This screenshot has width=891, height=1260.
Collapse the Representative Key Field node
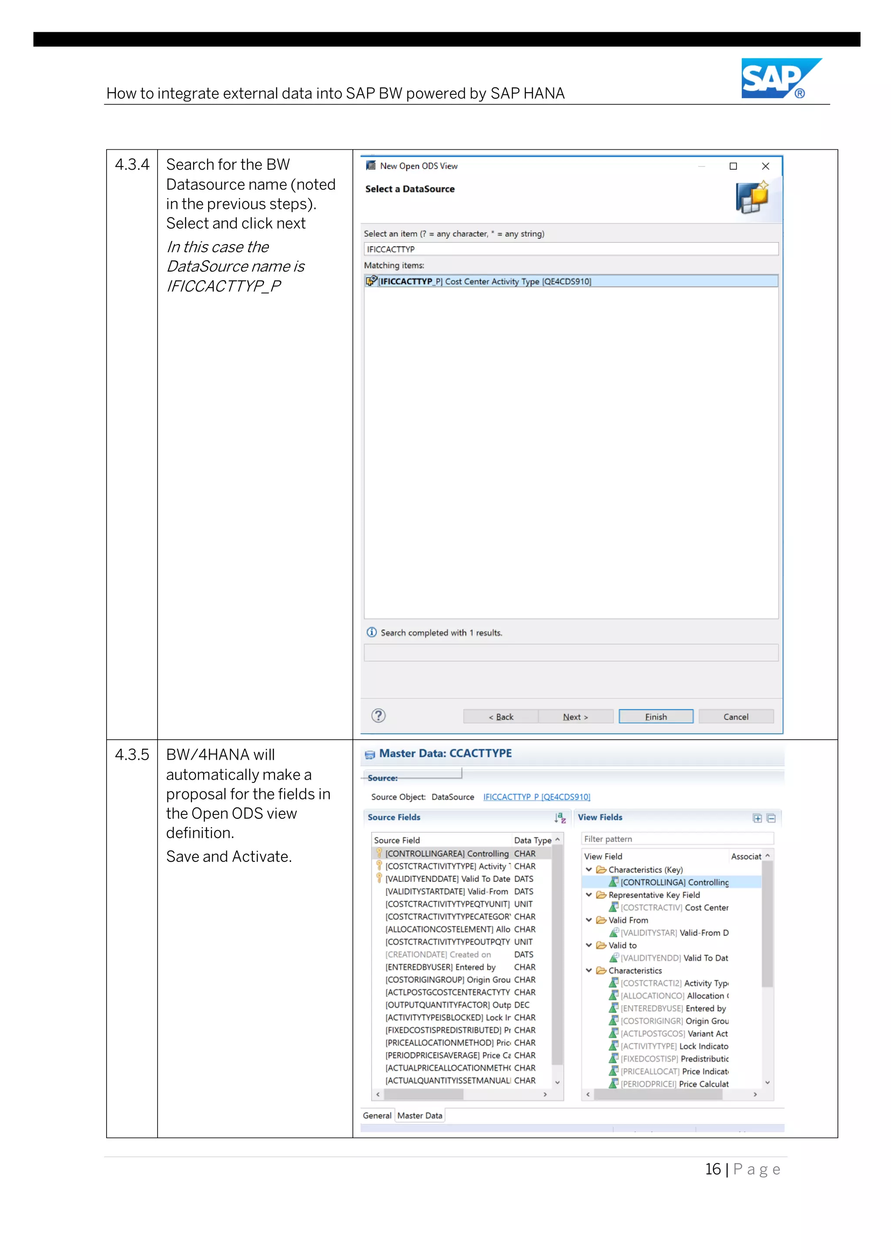click(589, 895)
